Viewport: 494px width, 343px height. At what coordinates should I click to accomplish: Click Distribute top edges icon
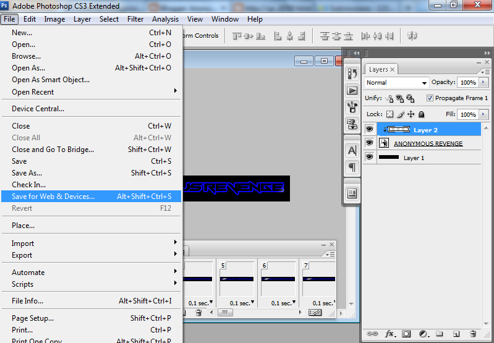[325, 36]
